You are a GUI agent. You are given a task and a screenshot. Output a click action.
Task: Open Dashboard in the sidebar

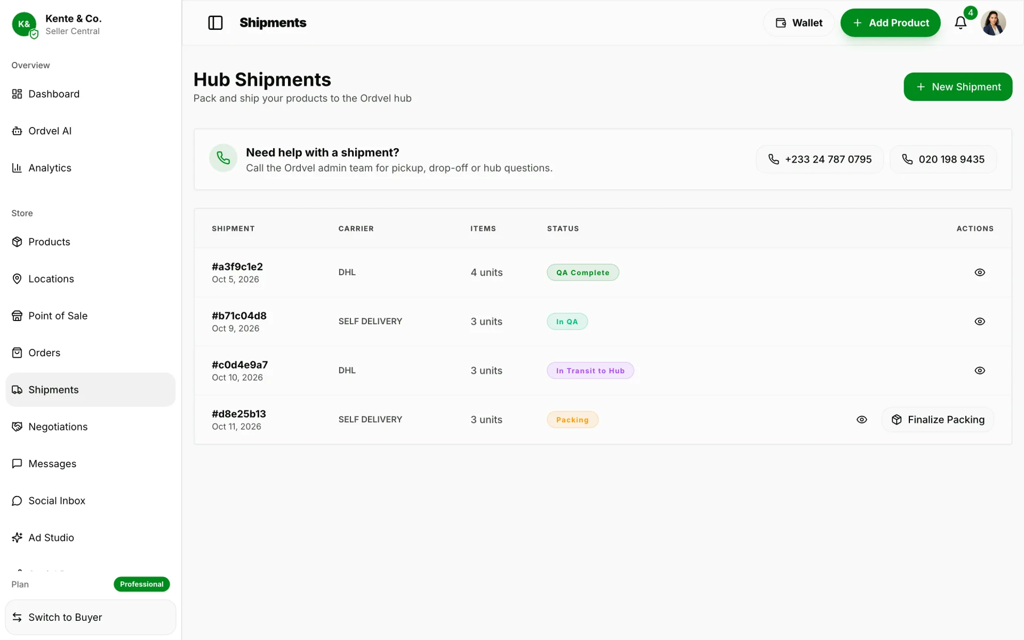[91, 94]
